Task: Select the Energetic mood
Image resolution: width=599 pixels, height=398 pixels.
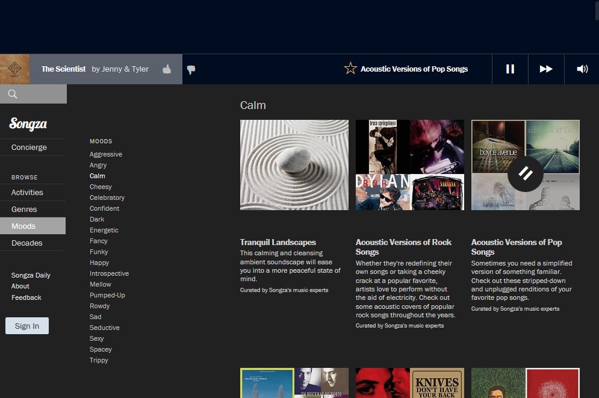Action: point(104,231)
